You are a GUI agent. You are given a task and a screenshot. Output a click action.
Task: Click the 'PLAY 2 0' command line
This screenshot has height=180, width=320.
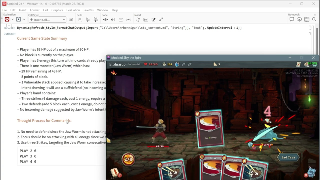[28, 151]
